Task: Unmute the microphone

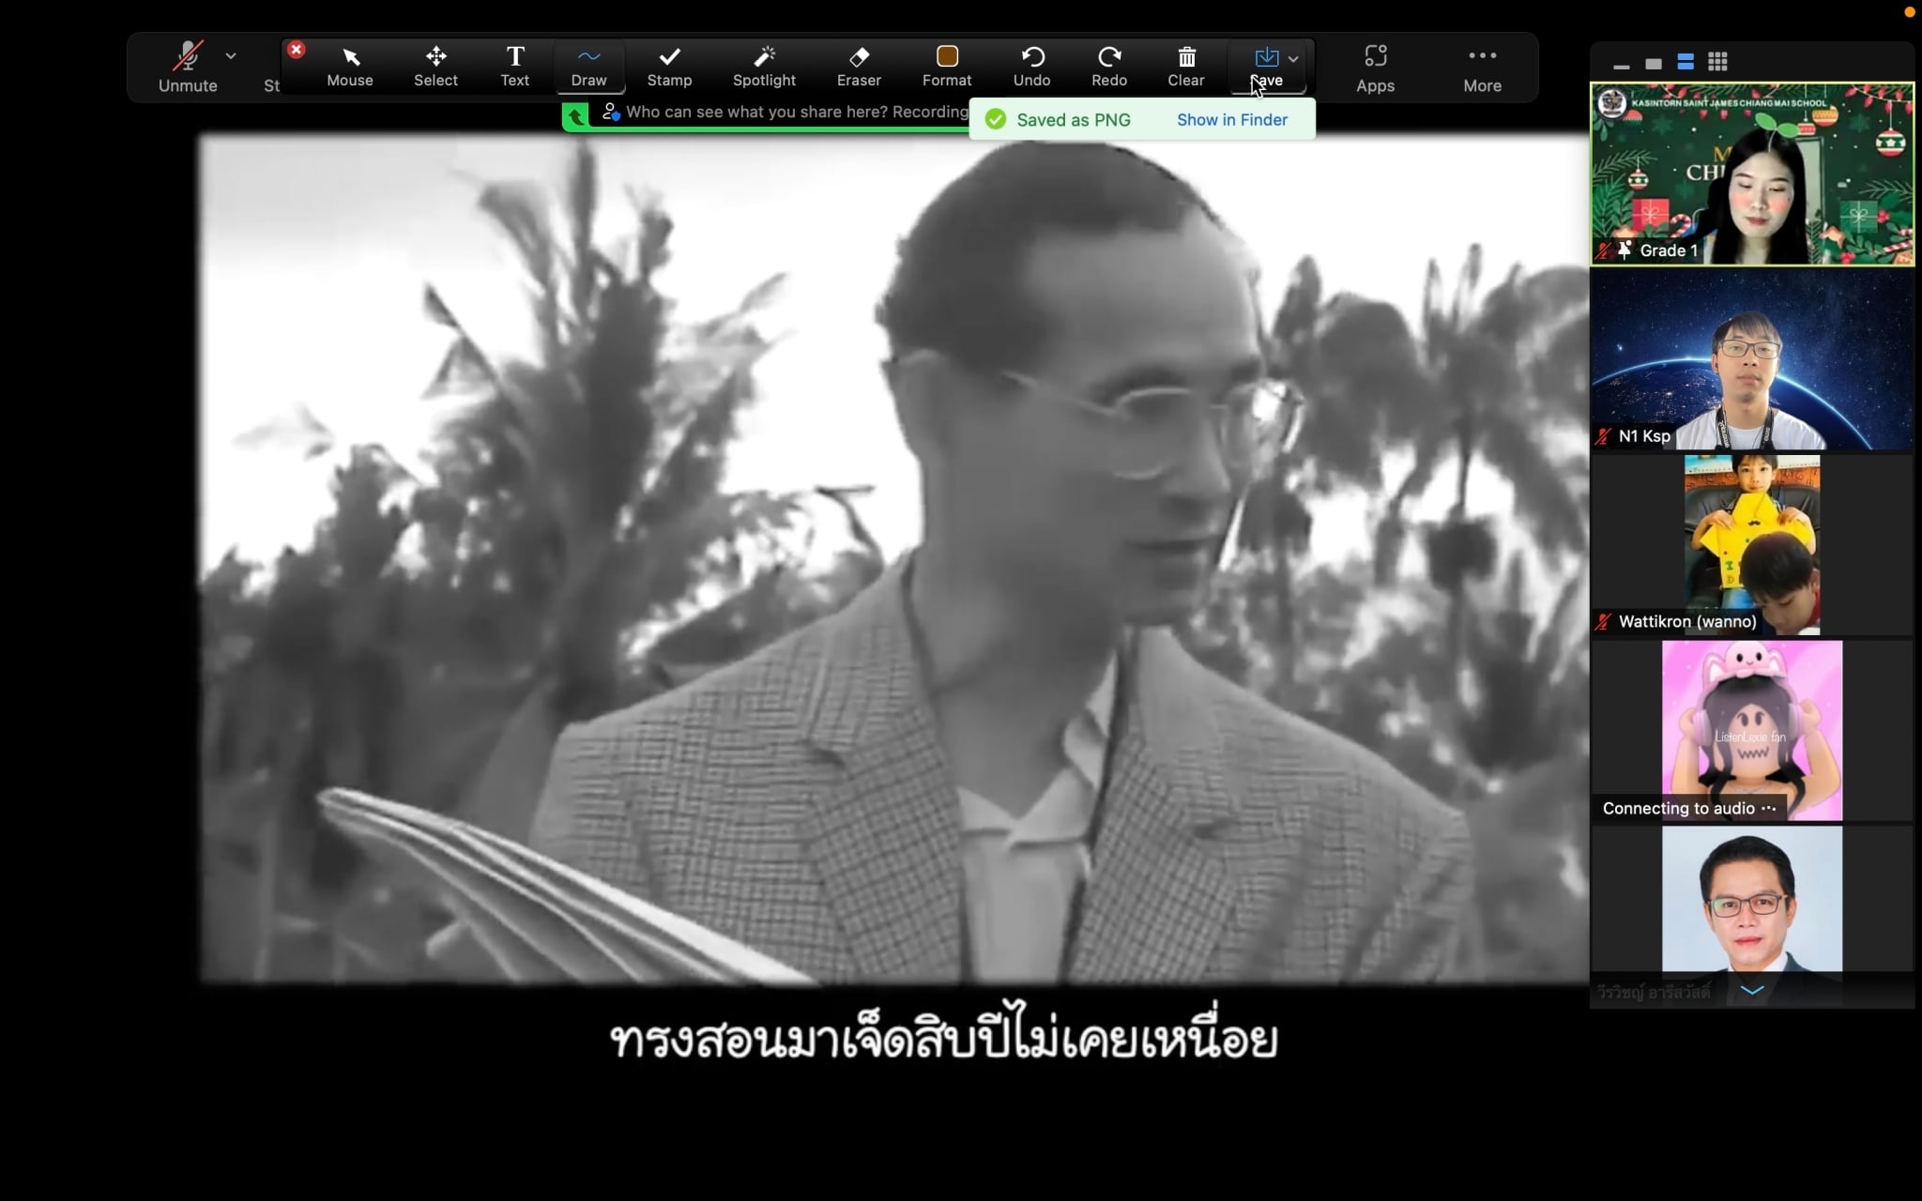Action: point(188,68)
